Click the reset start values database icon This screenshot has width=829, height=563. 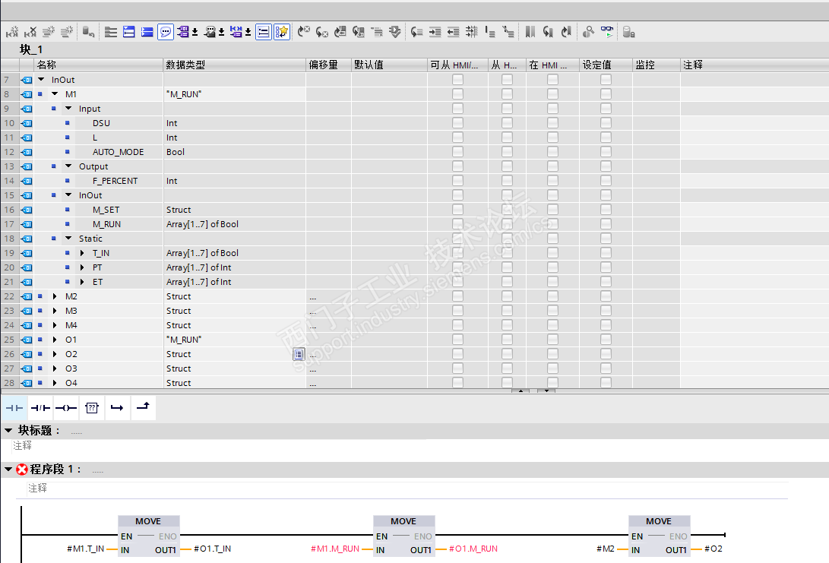[x=88, y=32]
